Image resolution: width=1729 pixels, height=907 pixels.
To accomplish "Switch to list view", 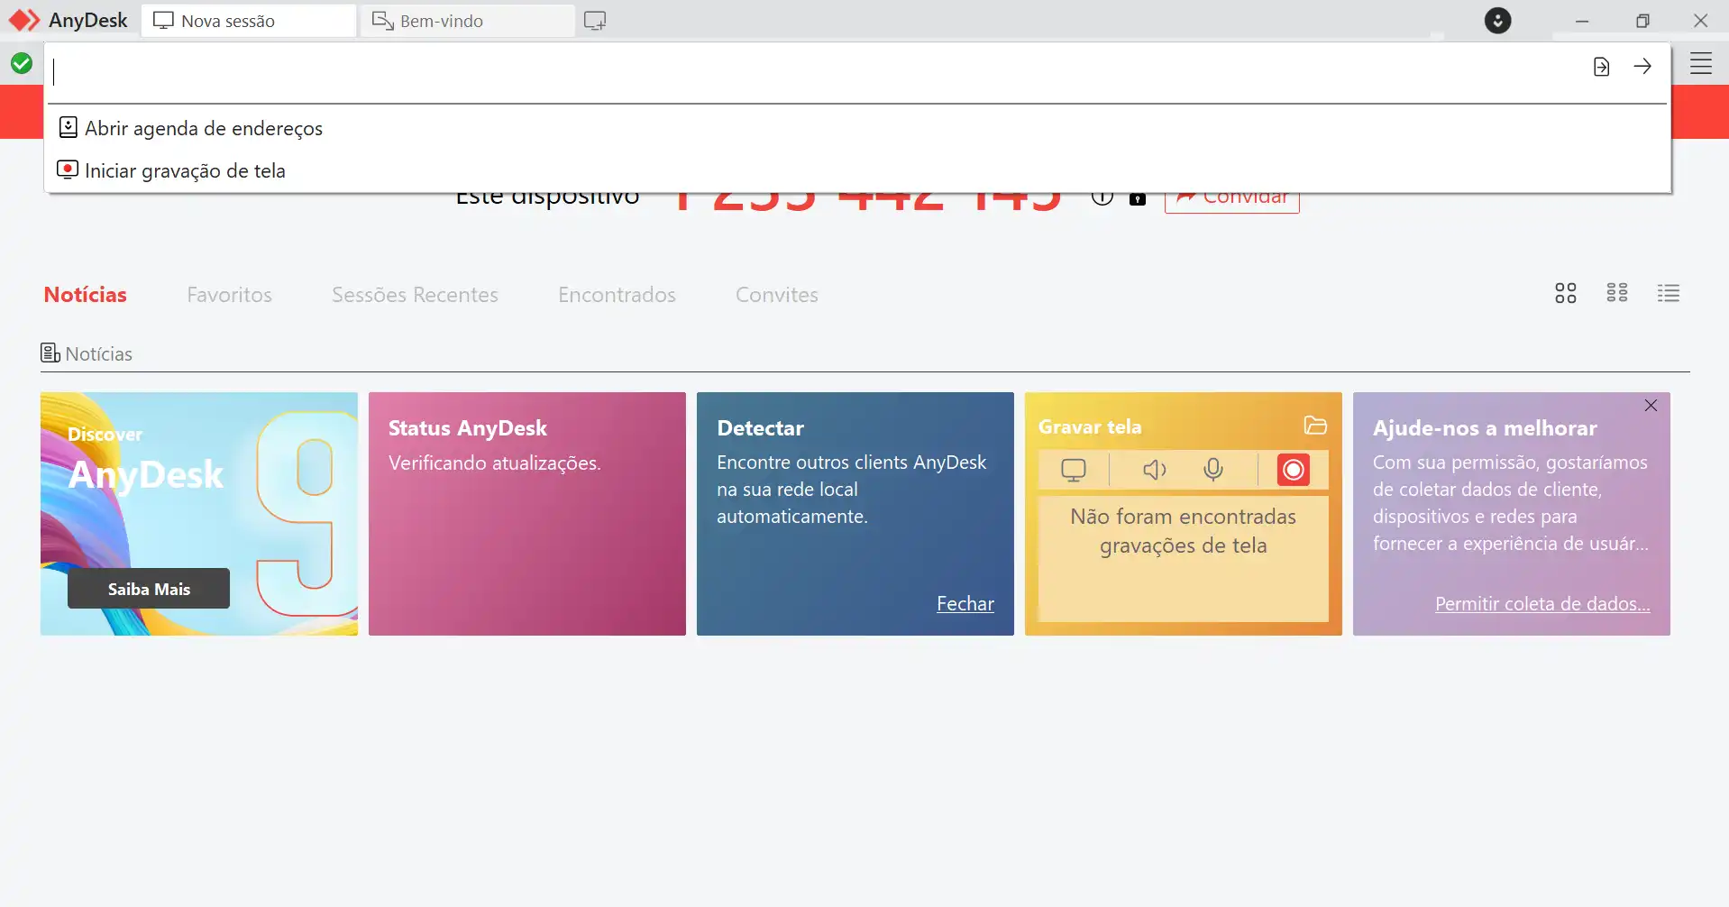I will 1669,293.
